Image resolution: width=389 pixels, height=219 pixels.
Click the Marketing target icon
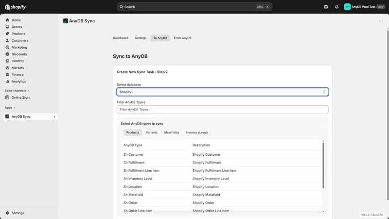coord(7,47)
